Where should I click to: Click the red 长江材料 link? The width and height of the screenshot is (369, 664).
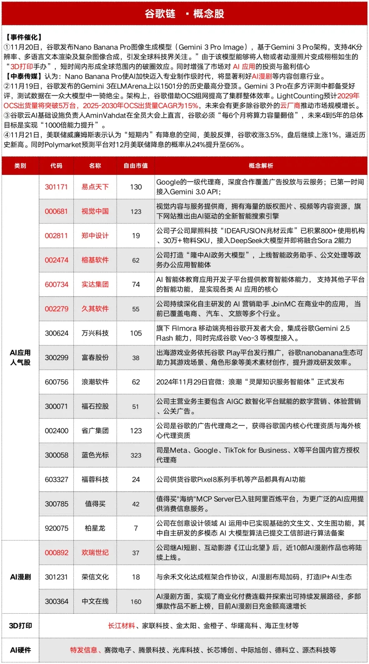[x=121, y=626]
